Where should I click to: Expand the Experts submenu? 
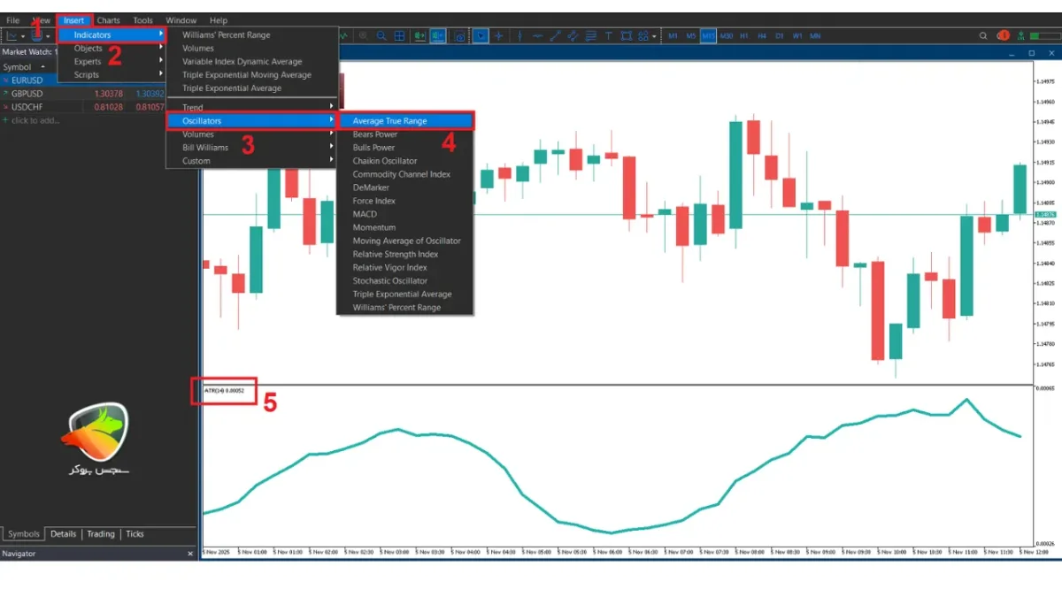[112, 61]
